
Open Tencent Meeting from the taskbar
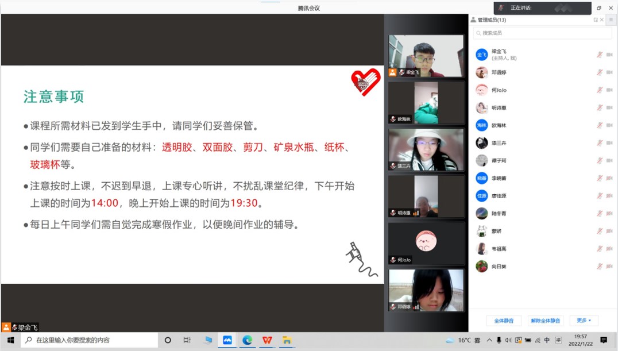pos(227,340)
